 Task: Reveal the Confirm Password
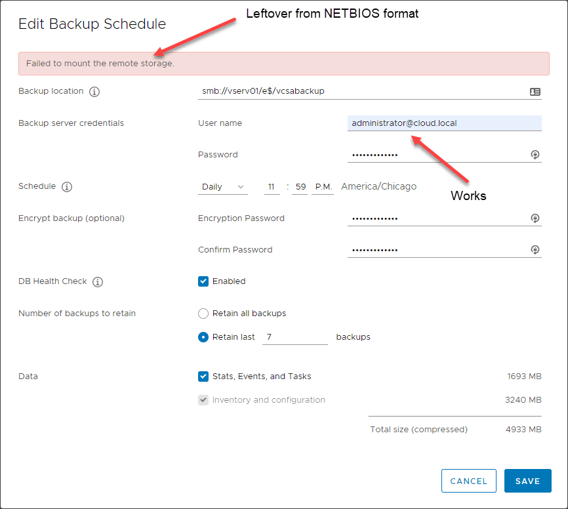pyautogui.click(x=535, y=249)
